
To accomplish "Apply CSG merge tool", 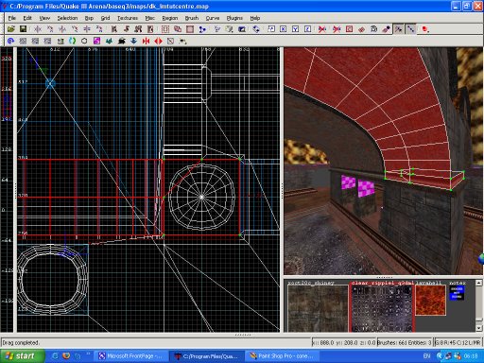I will point(178,29).
